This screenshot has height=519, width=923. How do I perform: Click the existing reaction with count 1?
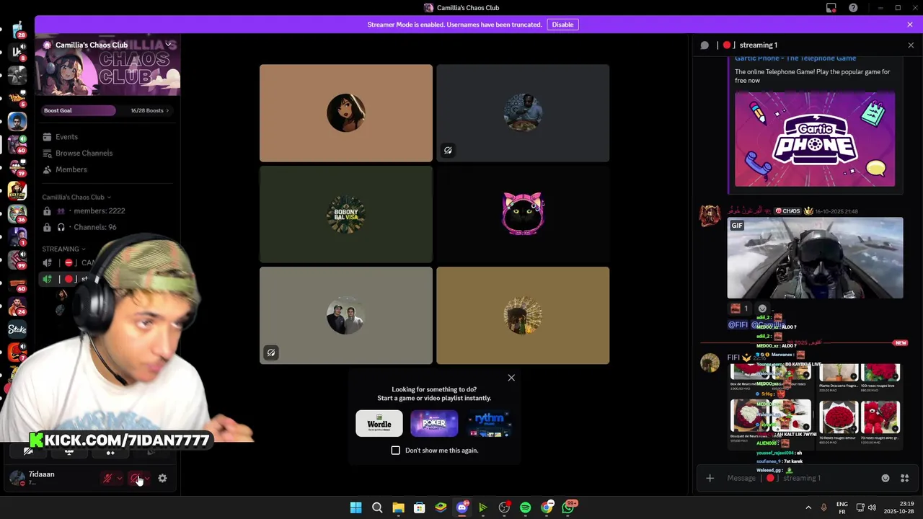pyautogui.click(x=740, y=309)
